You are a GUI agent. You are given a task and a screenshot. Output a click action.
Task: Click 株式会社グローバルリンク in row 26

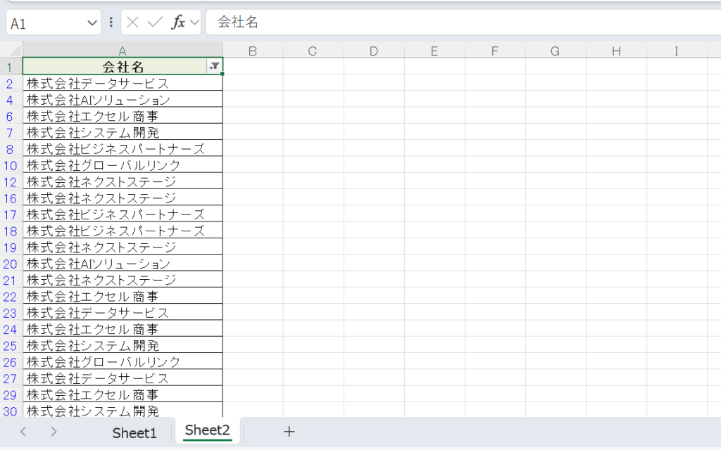click(x=123, y=362)
